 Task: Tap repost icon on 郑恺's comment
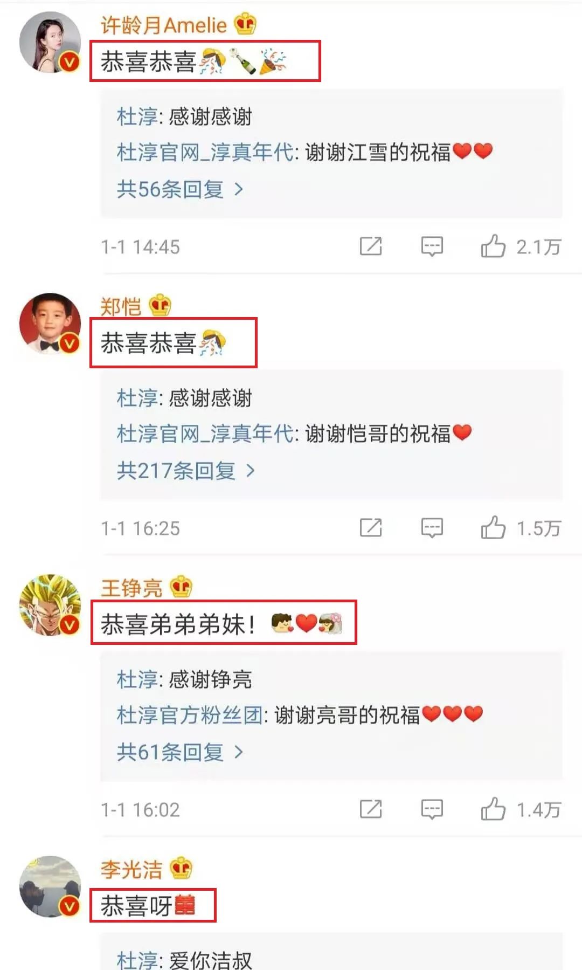pyautogui.click(x=371, y=528)
